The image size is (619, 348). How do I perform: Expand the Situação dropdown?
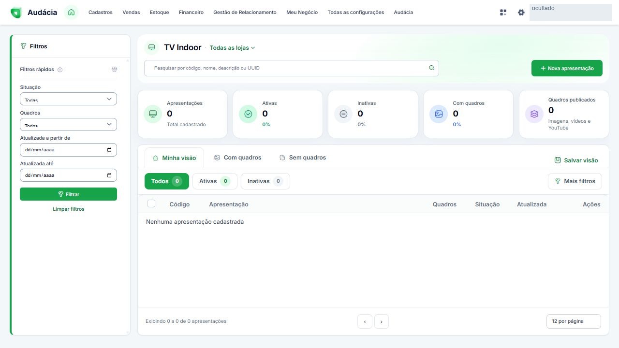pos(68,99)
